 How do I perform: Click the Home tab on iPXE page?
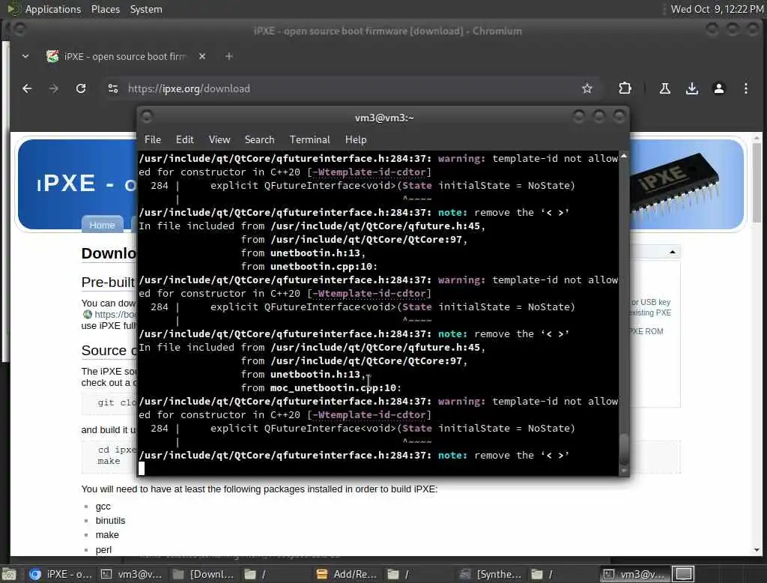tap(102, 225)
